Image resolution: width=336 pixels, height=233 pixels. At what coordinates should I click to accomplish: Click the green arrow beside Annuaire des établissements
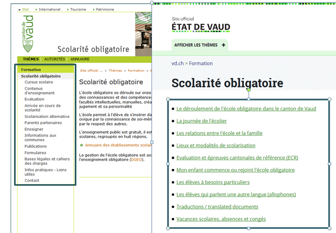(81, 146)
